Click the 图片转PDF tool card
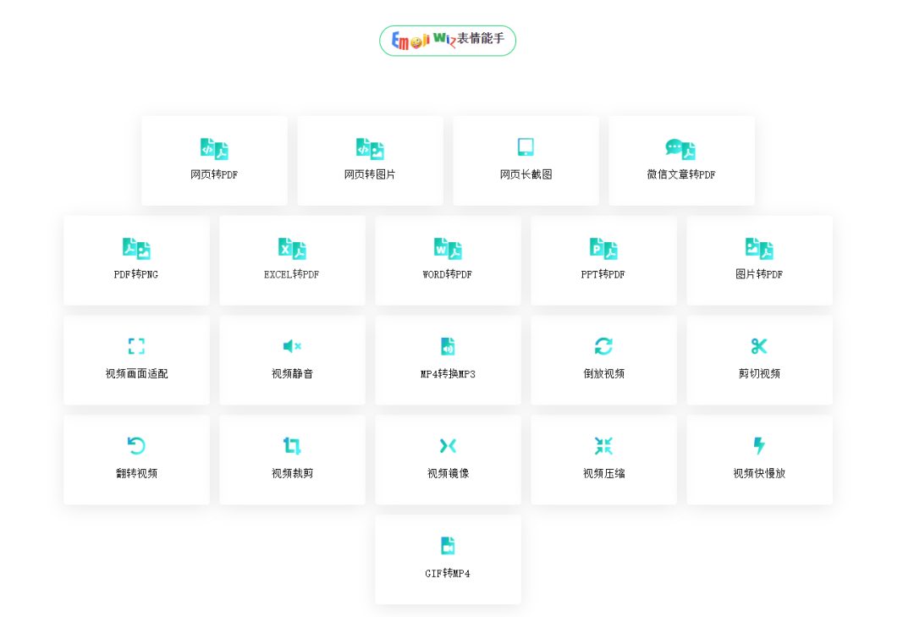 point(759,260)
